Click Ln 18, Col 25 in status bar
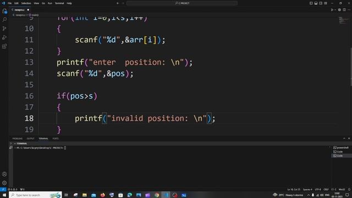This screenshot has width=352, height=198. pyautogui.click(x=294, y=189)
